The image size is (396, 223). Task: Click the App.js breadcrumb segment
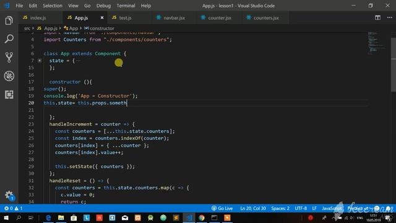[x=47, y=28]
